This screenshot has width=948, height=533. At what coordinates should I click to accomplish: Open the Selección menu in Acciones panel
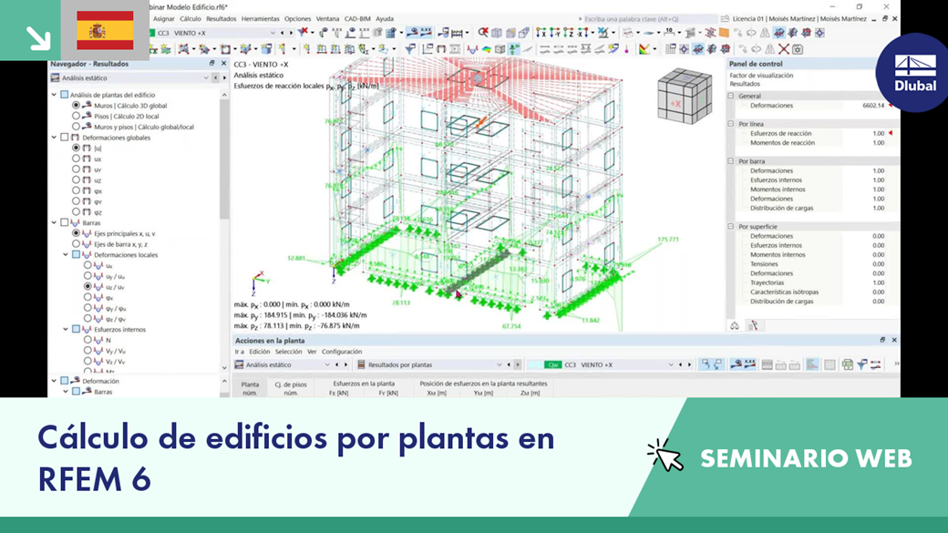tap(288, 352)
